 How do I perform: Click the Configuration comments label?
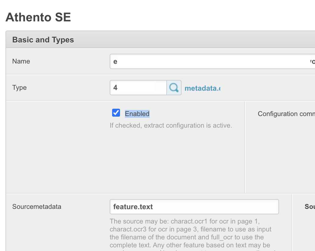(x=286, y=114)
